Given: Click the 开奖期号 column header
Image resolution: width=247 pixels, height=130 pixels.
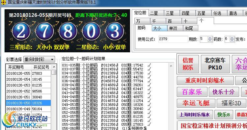Looking at the screenshot, I should [18, 67].
